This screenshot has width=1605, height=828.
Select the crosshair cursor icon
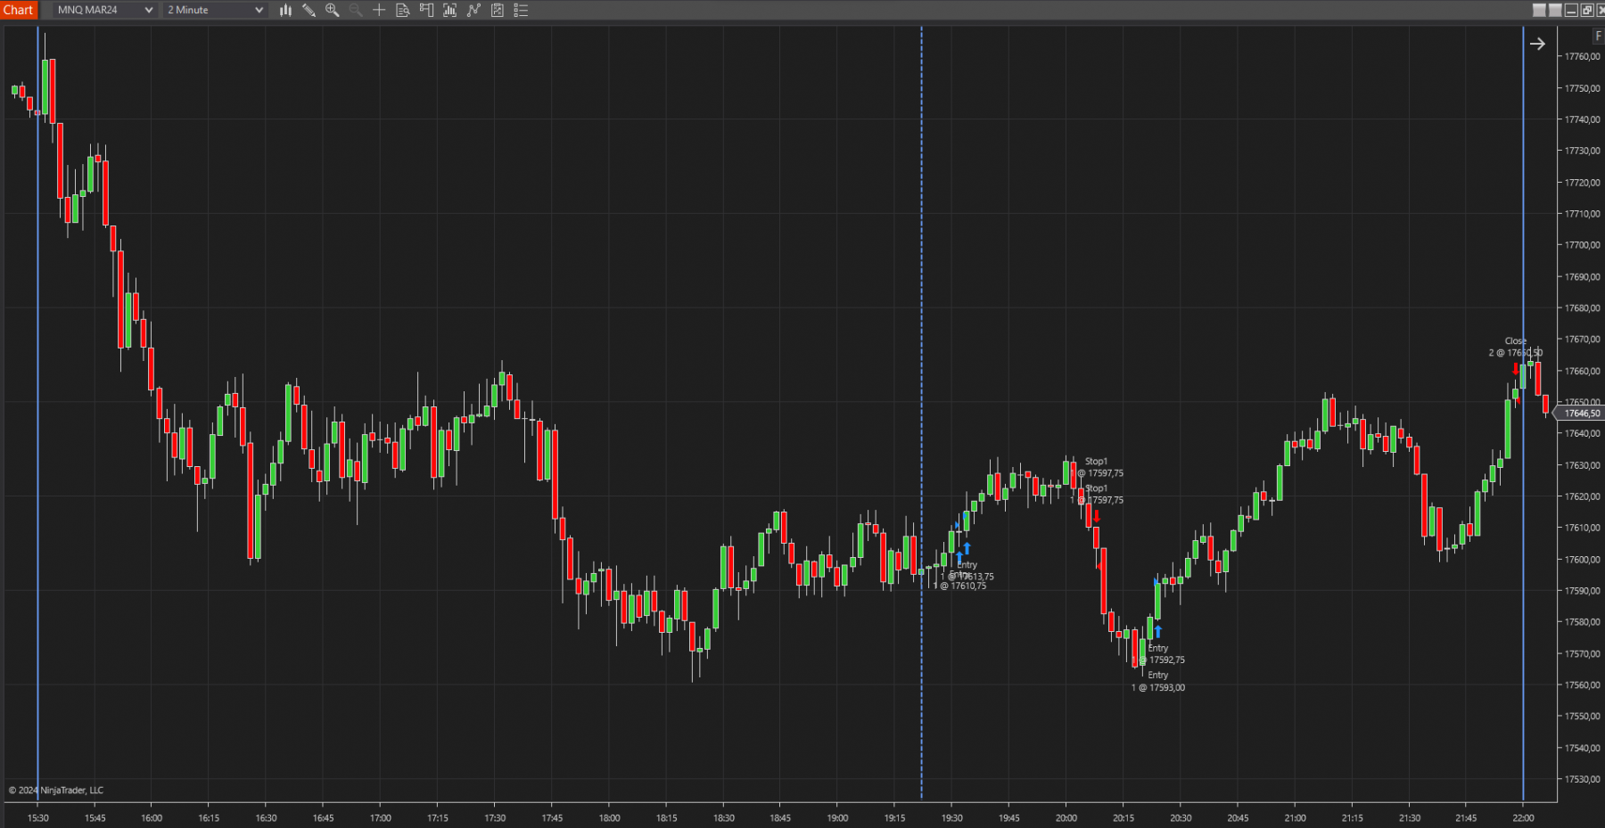pos(379,10)
